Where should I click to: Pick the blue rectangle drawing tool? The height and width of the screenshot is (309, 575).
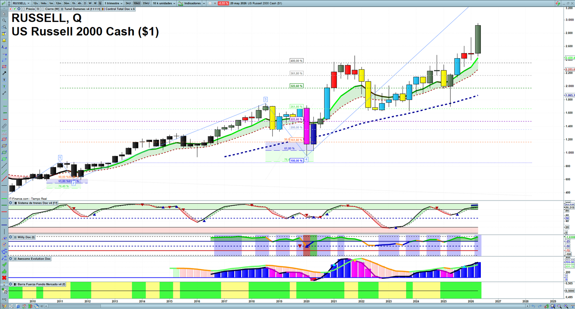[x=4, y=60]
